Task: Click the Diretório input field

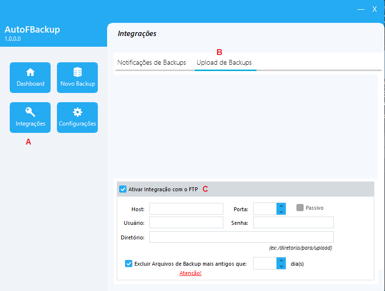Action: click(241, 237)
